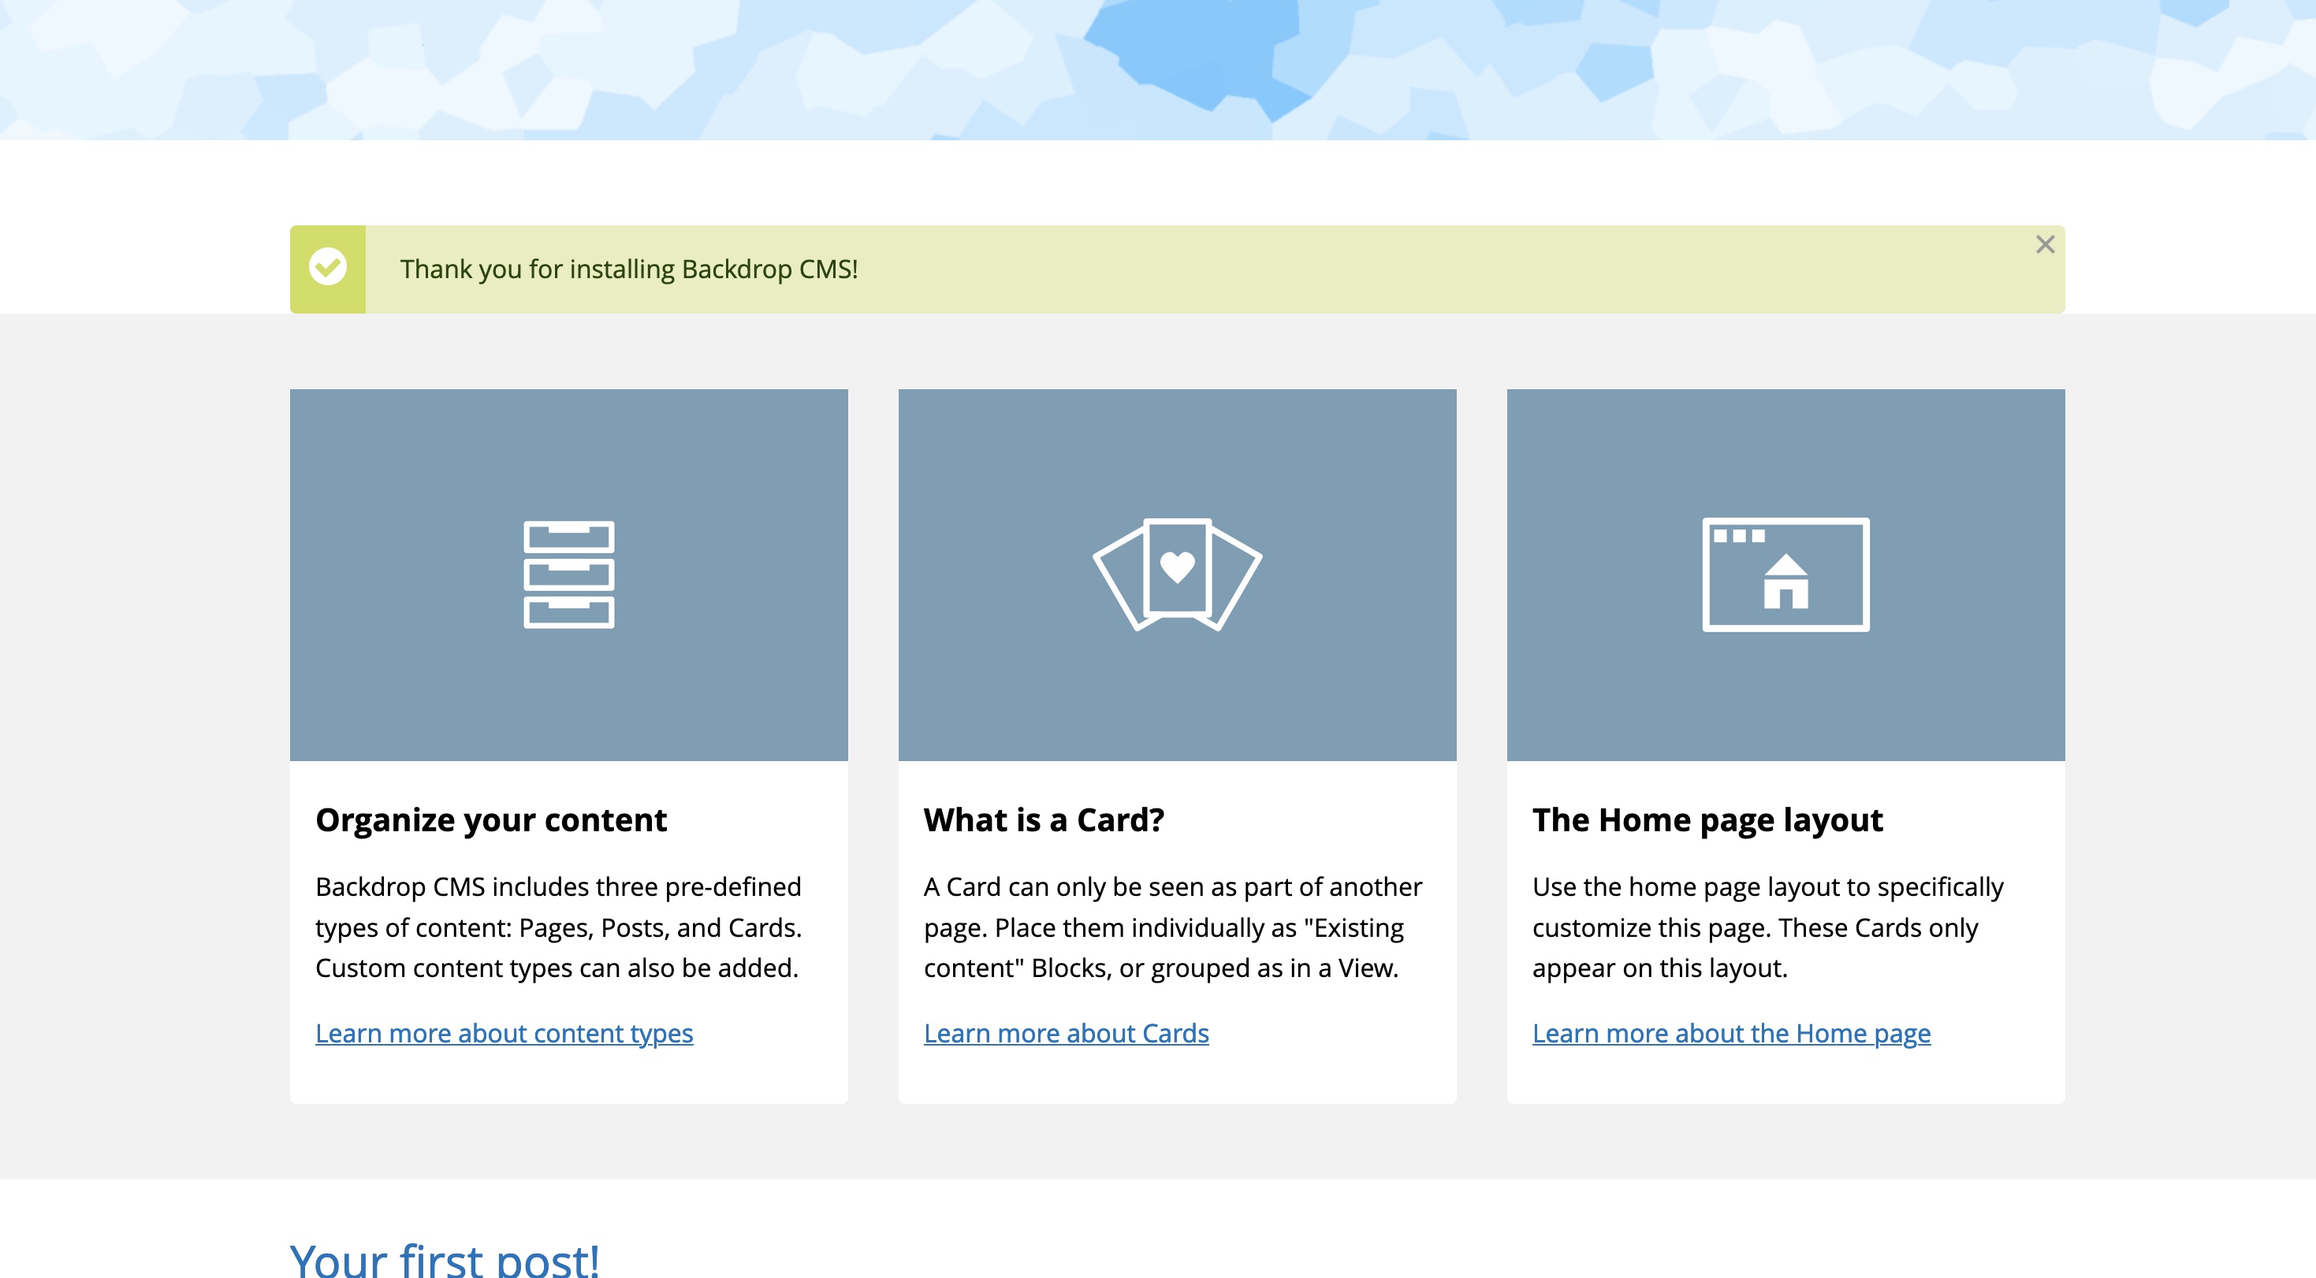Image resolution: width=2316 pixels, height=1278 pixels.
Task: Click the Card description paragraph text
Action: coord(1172,927)
